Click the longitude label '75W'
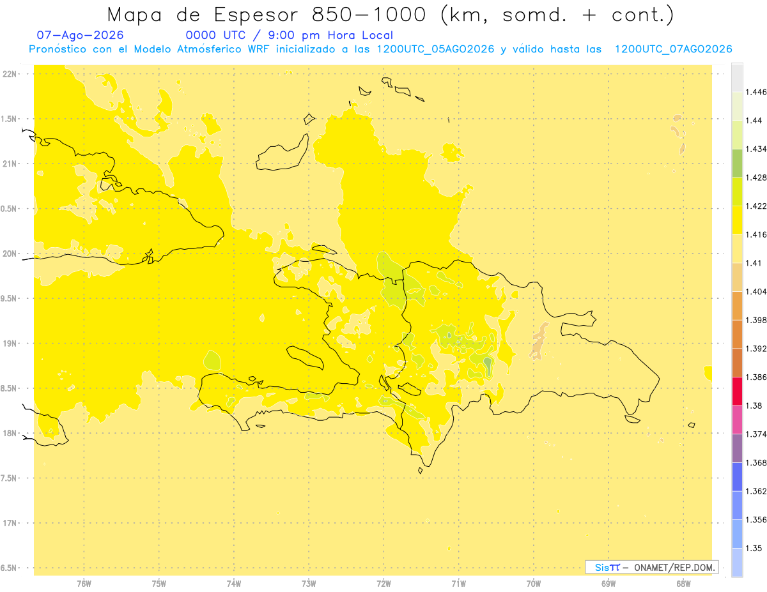 tap(159, 583)
